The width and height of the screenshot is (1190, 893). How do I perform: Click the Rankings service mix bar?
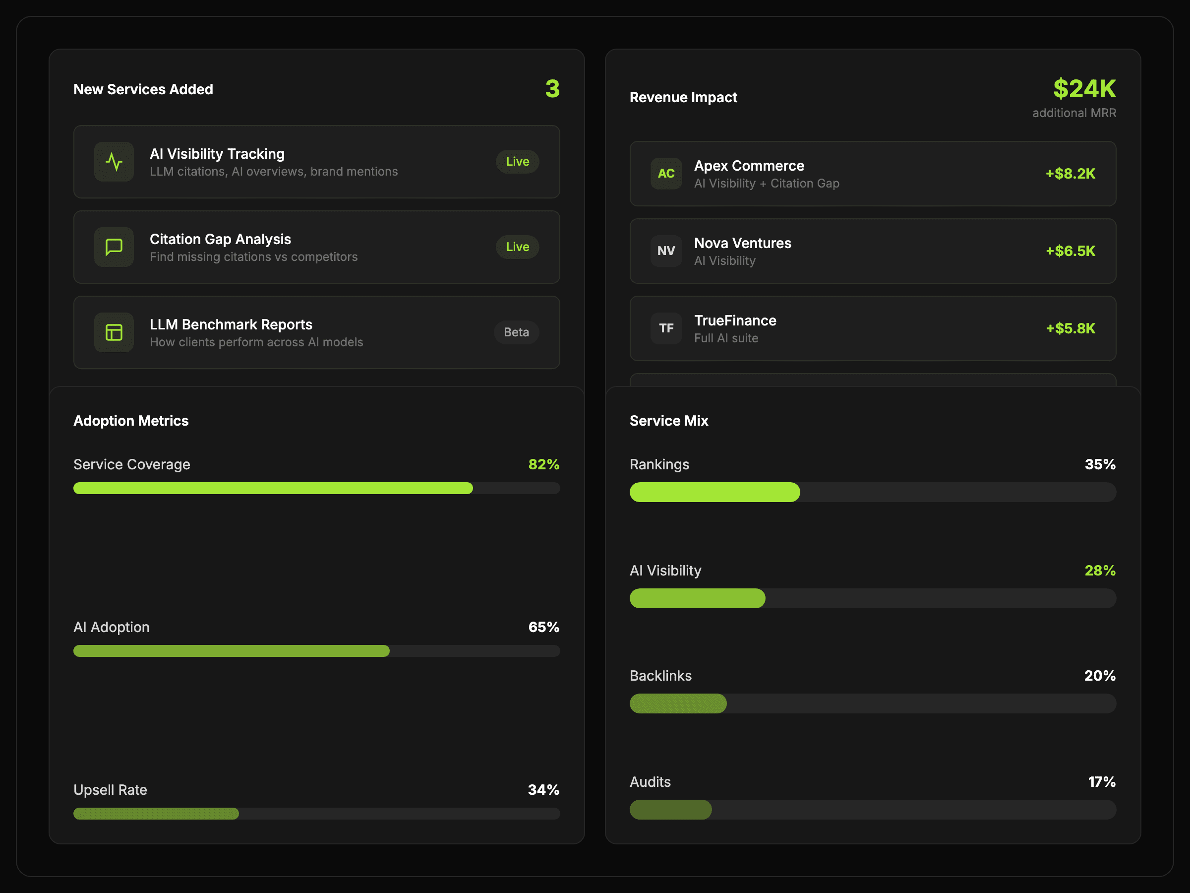[x=873, y=492]
